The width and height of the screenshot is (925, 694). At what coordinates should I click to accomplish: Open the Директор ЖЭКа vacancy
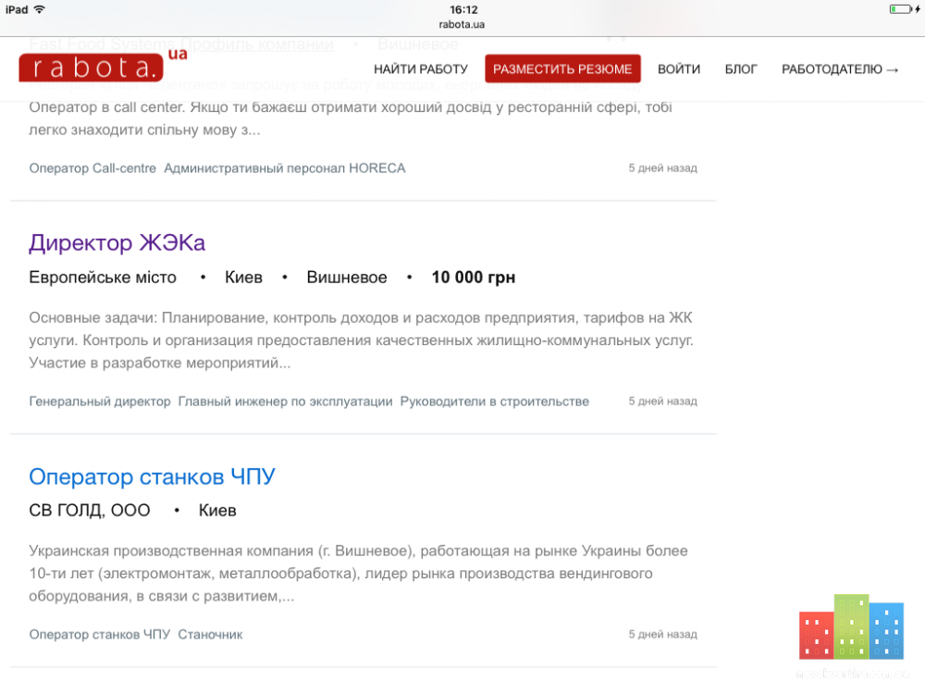(x=117, y=242)
